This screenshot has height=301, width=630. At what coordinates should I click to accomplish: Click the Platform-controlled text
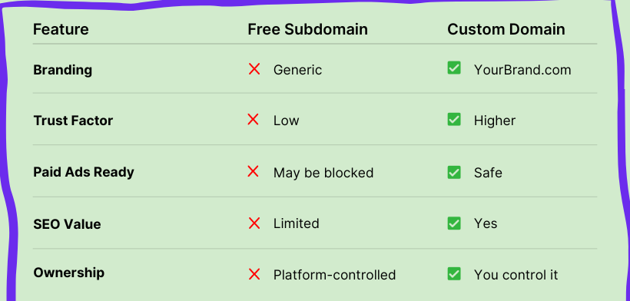[x=335, y=275]
